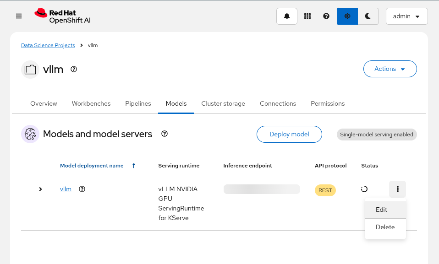Click the API protocol column header

pos(331,166)
